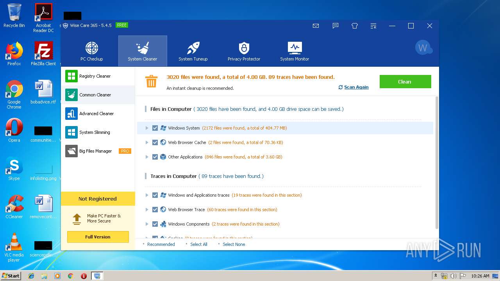Select the bobadvice.rtf desktop file
This screenshot has width=500, height=281.
tap(43, 92)
